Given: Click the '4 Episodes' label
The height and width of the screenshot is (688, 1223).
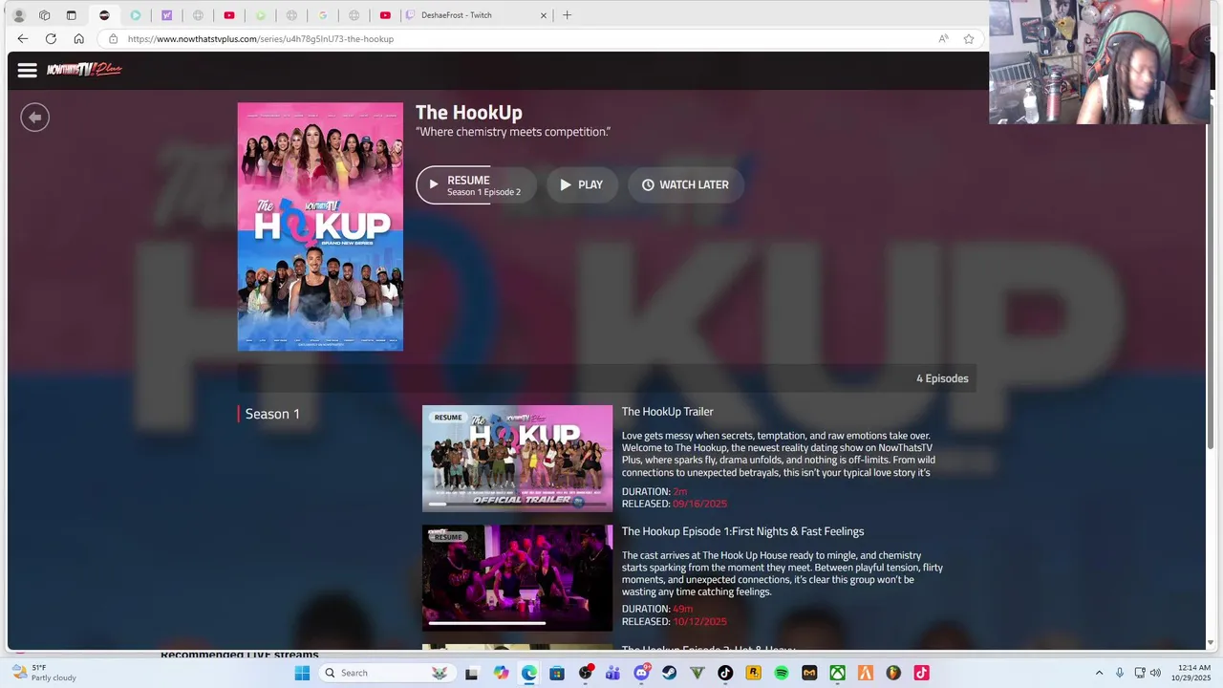Looking at the screenshot, I should [942, 378].
